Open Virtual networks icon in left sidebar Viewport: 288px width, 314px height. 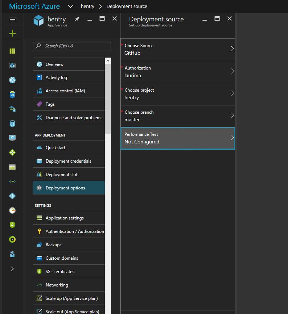pyautogui.click(x=12, y=181)
